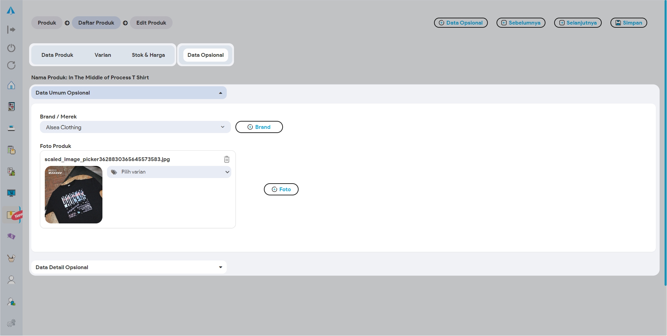
Task: Open the Brand / Merek dropdown
Action: click(x=135, y=127)
